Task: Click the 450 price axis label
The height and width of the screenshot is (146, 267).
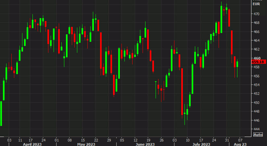Action: [256, 103]
